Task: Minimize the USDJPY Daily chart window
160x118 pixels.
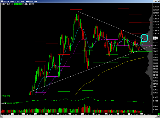Action: [154, 1]
